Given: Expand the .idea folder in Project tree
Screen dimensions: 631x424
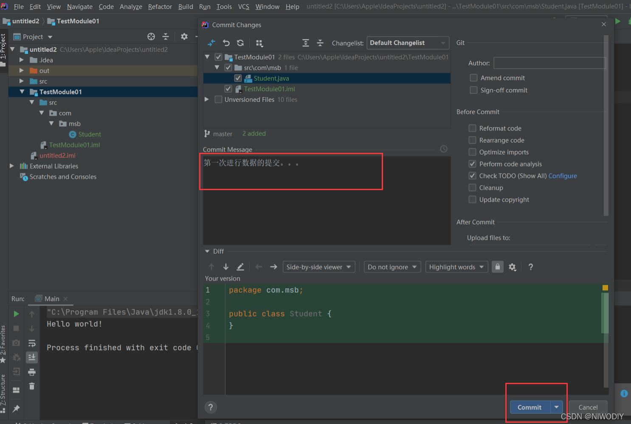Looking at the screenshot, I should [21, 60].
